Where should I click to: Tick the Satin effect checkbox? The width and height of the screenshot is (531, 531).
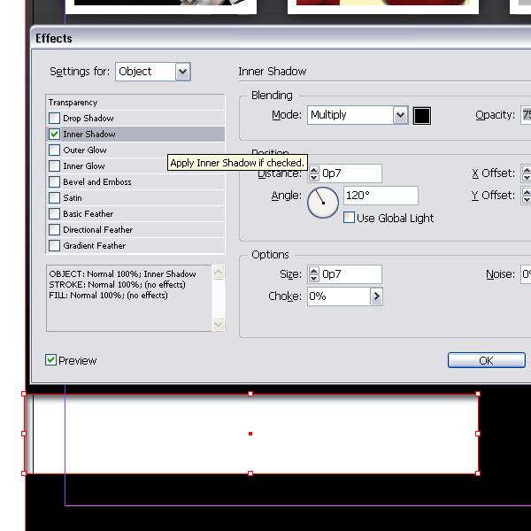coord(54,197)
